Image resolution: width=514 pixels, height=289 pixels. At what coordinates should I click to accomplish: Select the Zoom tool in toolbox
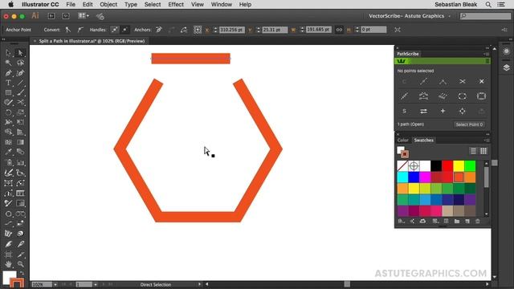point(20,264)
